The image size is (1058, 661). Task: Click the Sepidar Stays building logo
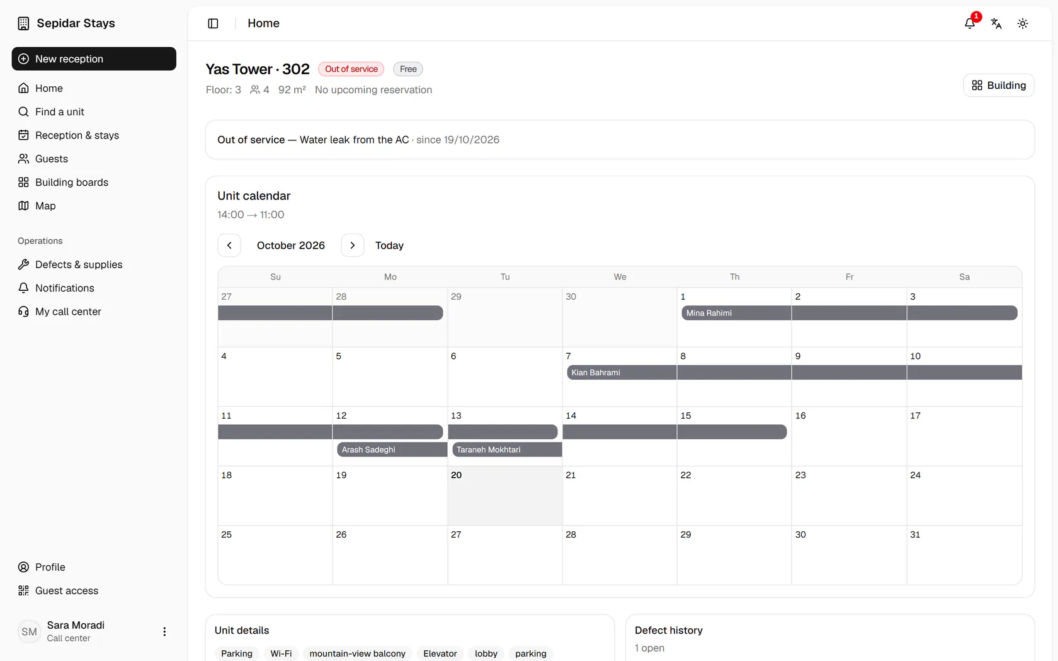pyautogui.click(x=23, y=23)
